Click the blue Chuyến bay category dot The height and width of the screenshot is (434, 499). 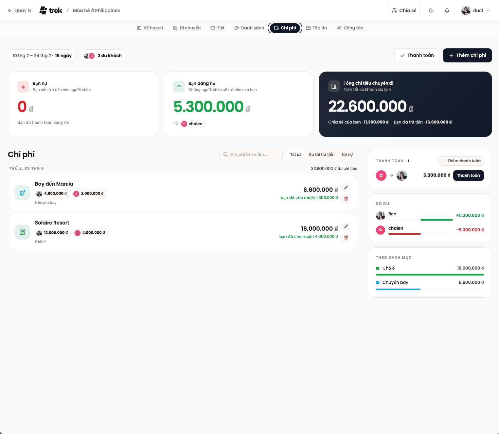point(378,283)
